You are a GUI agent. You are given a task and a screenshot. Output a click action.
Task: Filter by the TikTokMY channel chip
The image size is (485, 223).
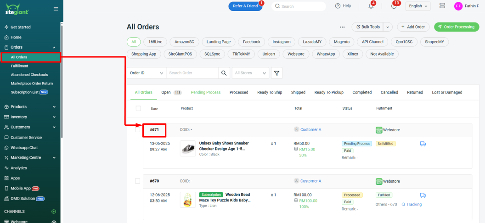coord(241,54)
